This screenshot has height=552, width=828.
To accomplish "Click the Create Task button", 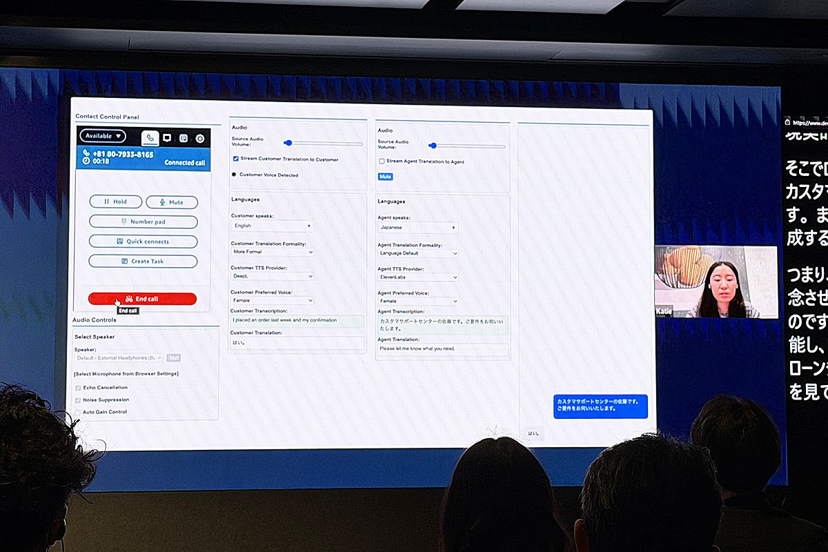I will pos(144,262).
